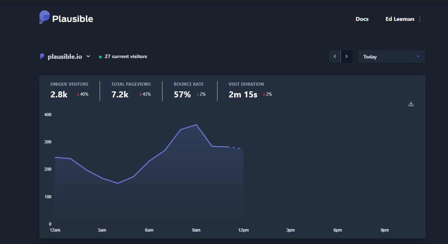This screenshot has height=244, width=448.
Task: Click the plausible.io site favicon
Action: click(x=42, y=56)
